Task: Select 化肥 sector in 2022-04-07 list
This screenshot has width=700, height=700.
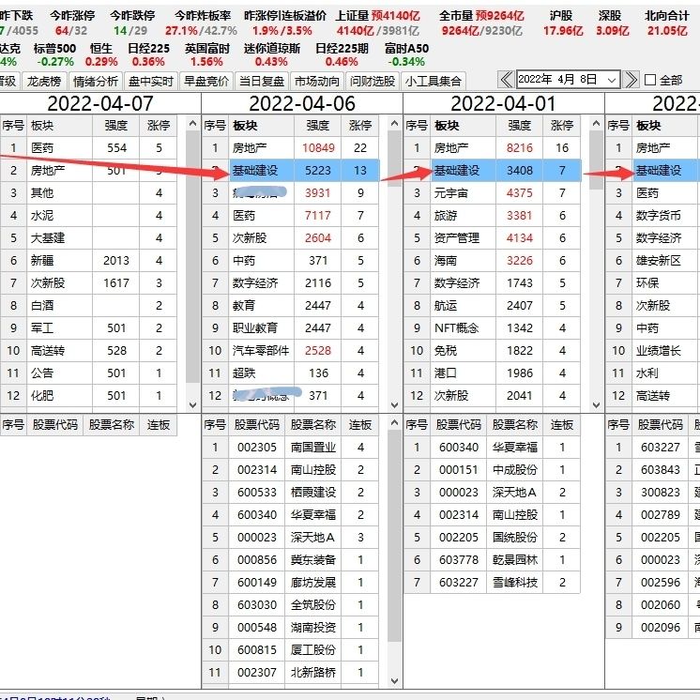Action: 88,396
